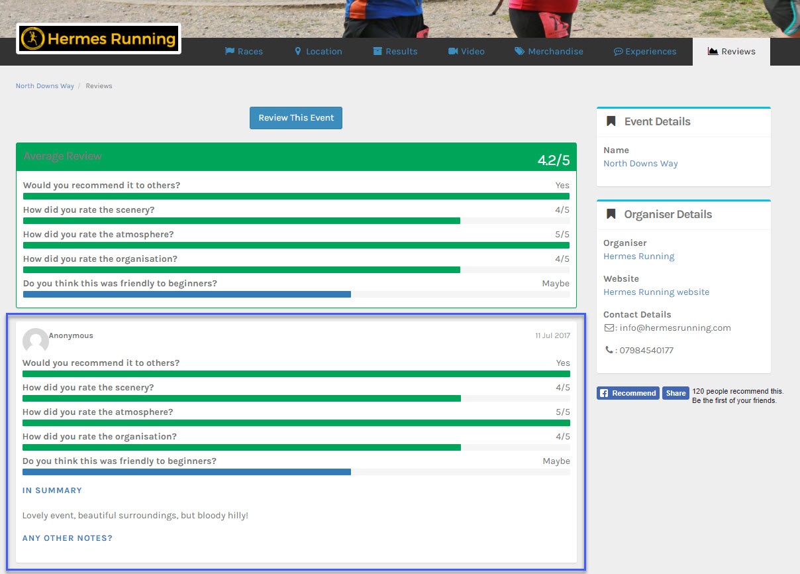
Task: Click the North Downs Way breadcrumb link
Action: (x=45, y=86)
